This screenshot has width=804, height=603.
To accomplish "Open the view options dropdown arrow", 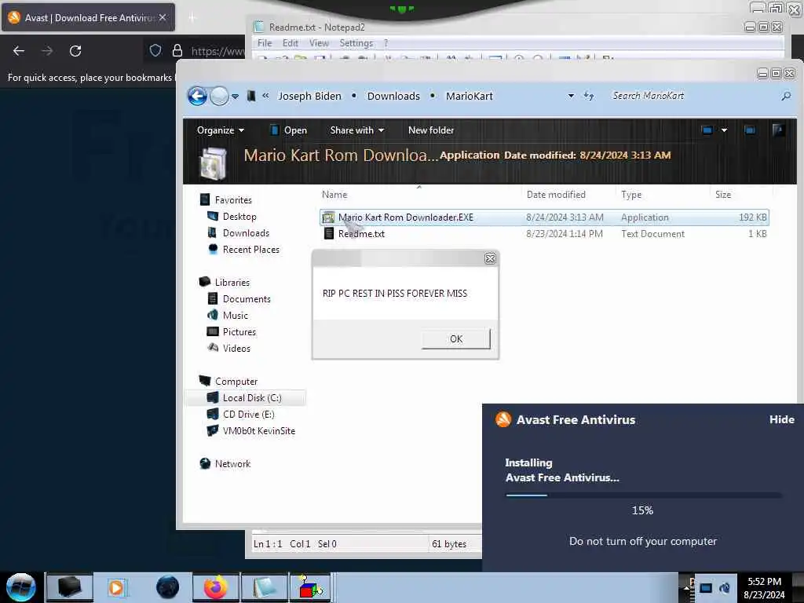I will pyautogui.click(x=724, y=130).
